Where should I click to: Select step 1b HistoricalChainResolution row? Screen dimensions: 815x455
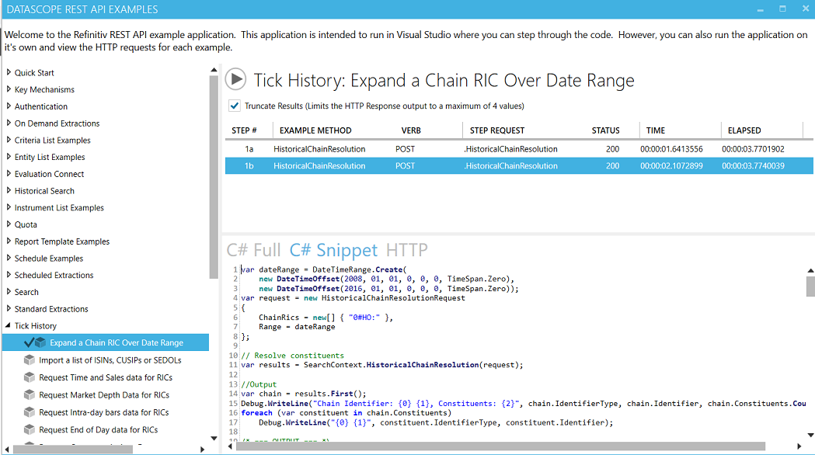coord(519,165)
